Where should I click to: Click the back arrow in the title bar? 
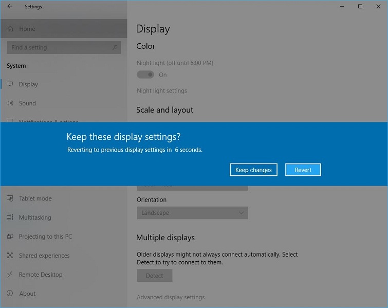click(10, 7)
